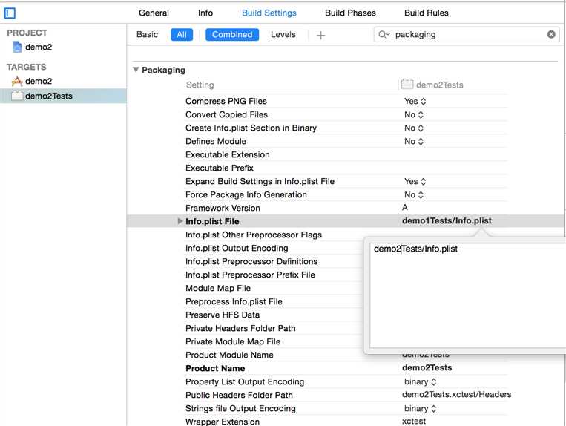Toggle the navigator sidebar panel icon
This screenshot has width=566, height=426.
click(10, 13)
